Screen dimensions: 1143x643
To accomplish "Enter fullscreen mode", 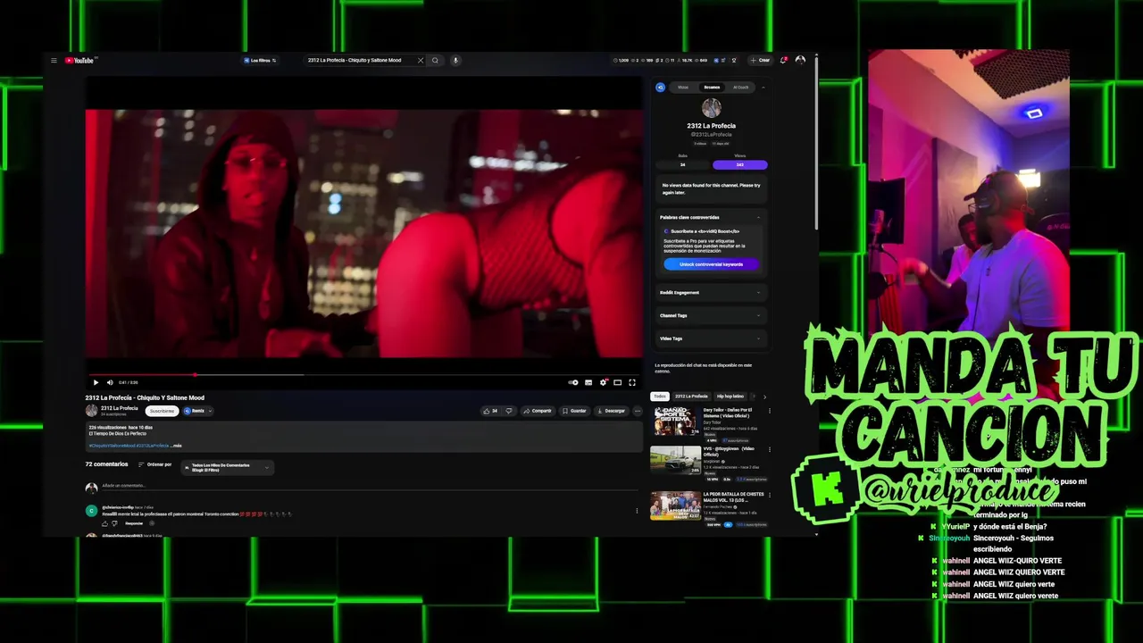I will [632, 382].
